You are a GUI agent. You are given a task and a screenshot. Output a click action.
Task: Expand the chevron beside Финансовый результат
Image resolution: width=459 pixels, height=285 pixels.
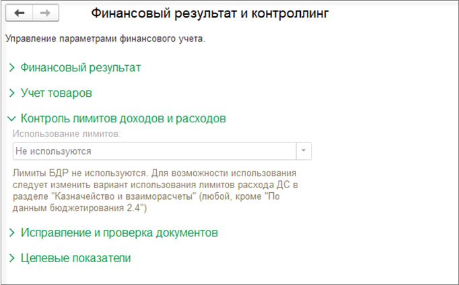click(x=11, y=68)
